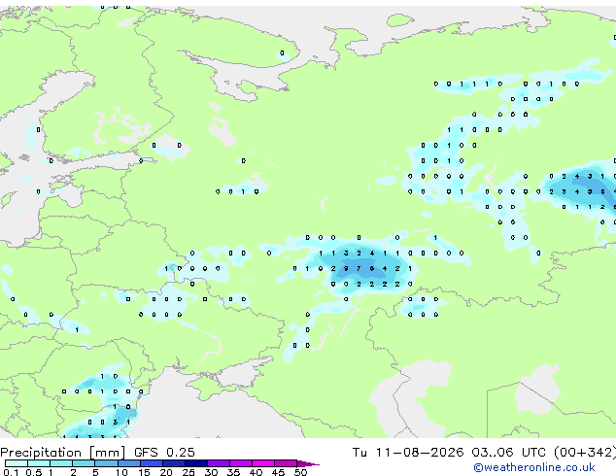Click legend label '0.5'
The width and height of the screenshot is (616, 476).
(33, 472)
